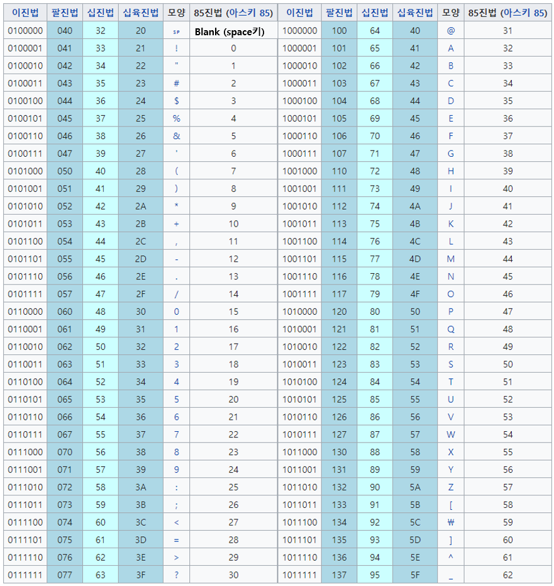Image resolution: width=554 pixels, height=586 pixels.
Task: Click the 십진법 header link above 64
Action: coord(375,13)
